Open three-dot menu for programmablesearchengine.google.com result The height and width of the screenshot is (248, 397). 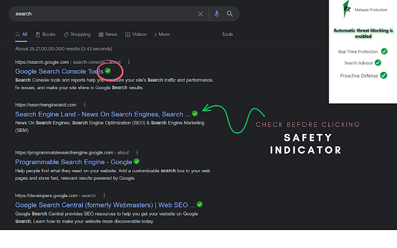point(137,153)
